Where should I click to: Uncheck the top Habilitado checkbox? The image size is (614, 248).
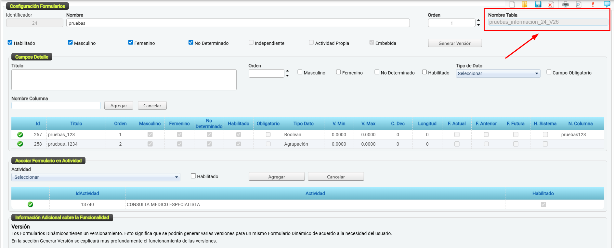tap(10, 43)
